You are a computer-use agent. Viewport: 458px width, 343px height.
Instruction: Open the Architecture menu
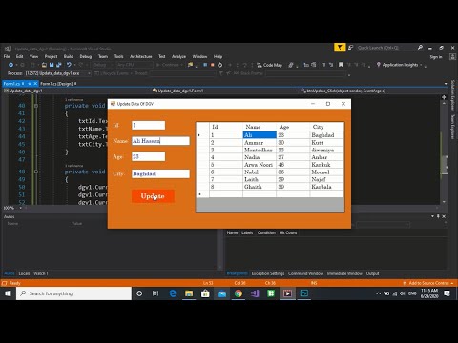tap(141, 56)
